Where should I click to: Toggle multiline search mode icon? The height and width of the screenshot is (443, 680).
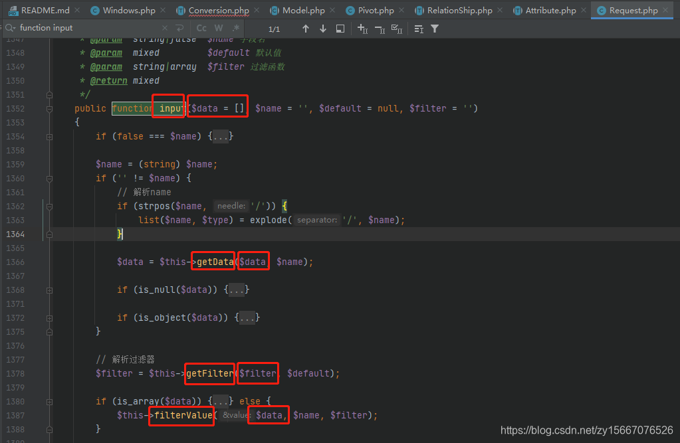click(x=419, y=29)
